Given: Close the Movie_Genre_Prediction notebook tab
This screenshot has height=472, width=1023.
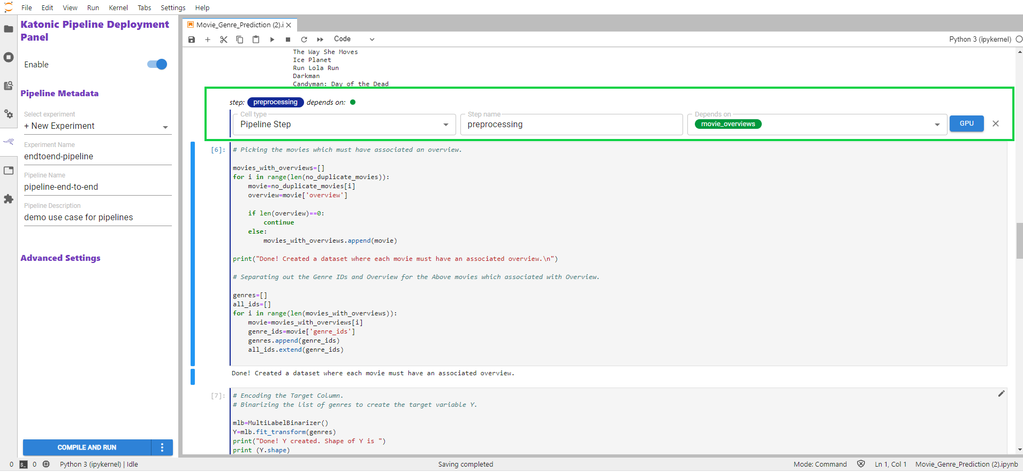Looking at the screenshot, I should 289,25.
